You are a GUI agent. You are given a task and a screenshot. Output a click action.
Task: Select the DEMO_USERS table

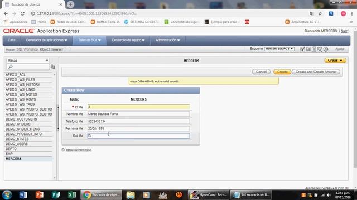[17, 144]
